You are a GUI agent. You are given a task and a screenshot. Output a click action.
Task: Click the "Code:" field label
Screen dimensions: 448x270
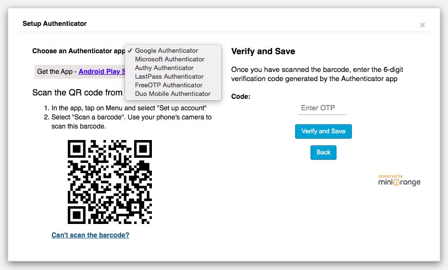(241, 96)
